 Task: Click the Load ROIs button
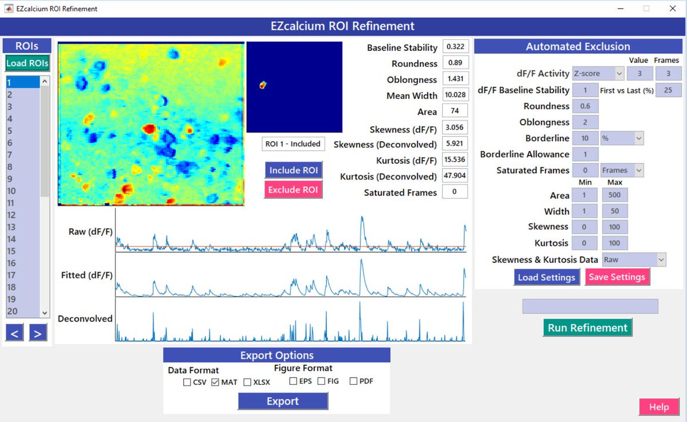[27, 63]
